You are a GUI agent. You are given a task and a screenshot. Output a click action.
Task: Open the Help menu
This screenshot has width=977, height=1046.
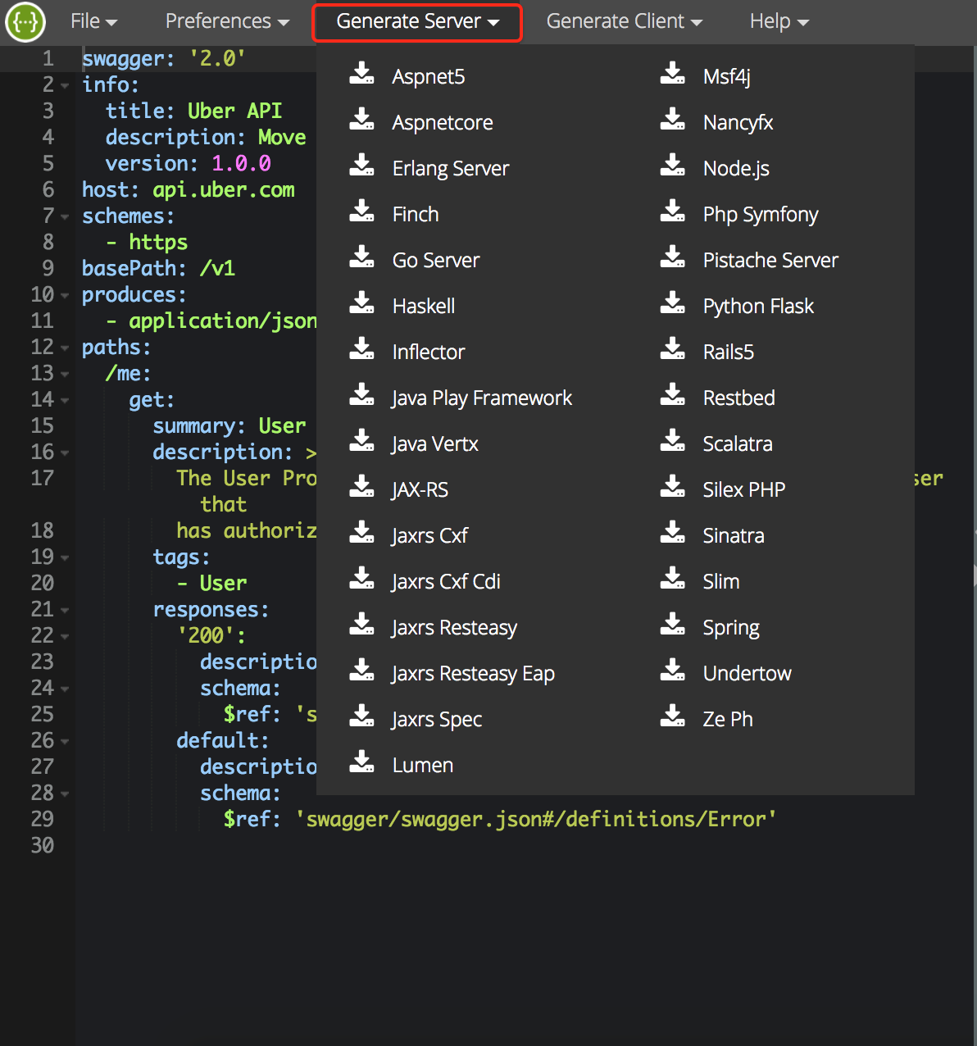[779, 21]
